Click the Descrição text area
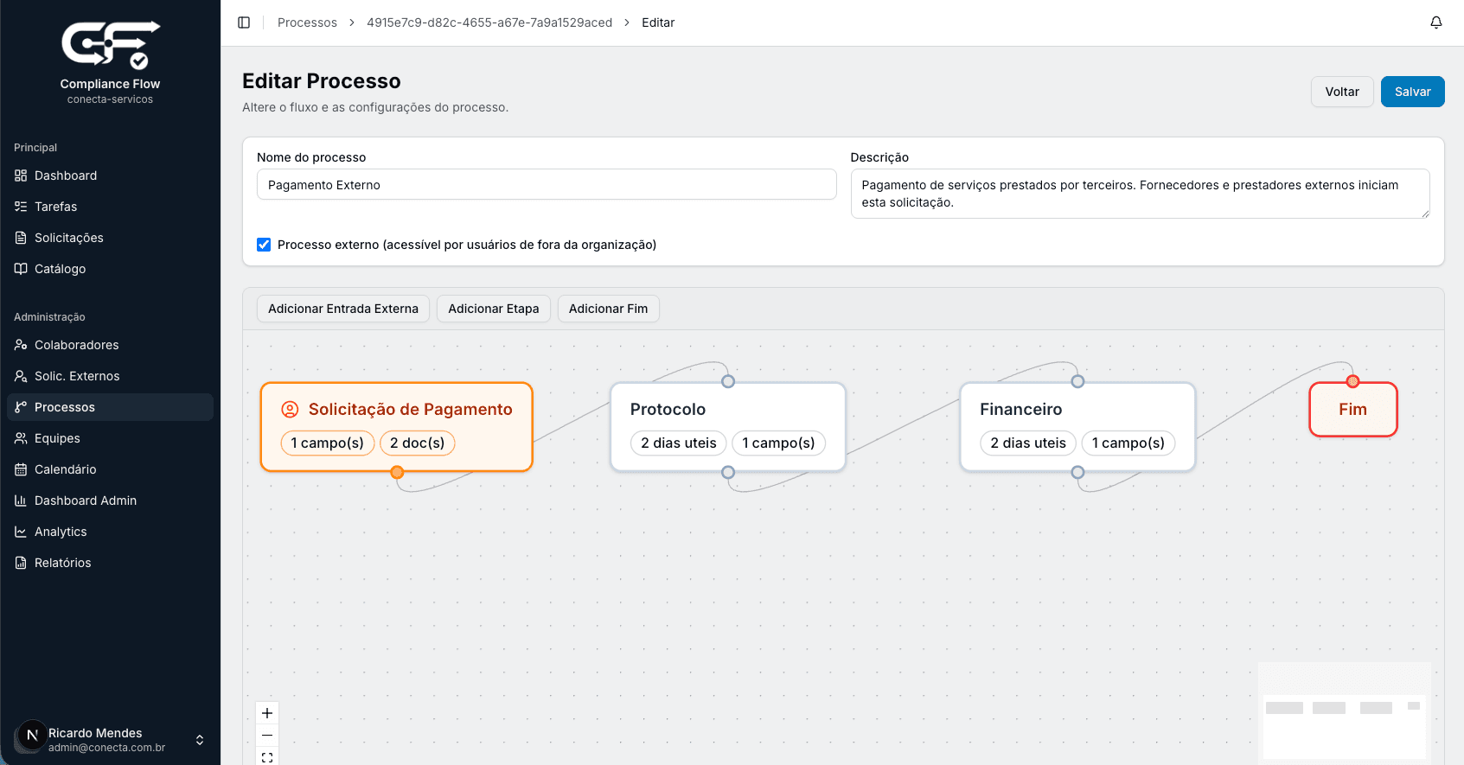The height and width of the screenshot is (765, 1464). (1140, 194)
